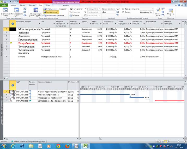Click Новые задачи: Планирование вручную status
The image size is (187, 149).
click(28, 142)
